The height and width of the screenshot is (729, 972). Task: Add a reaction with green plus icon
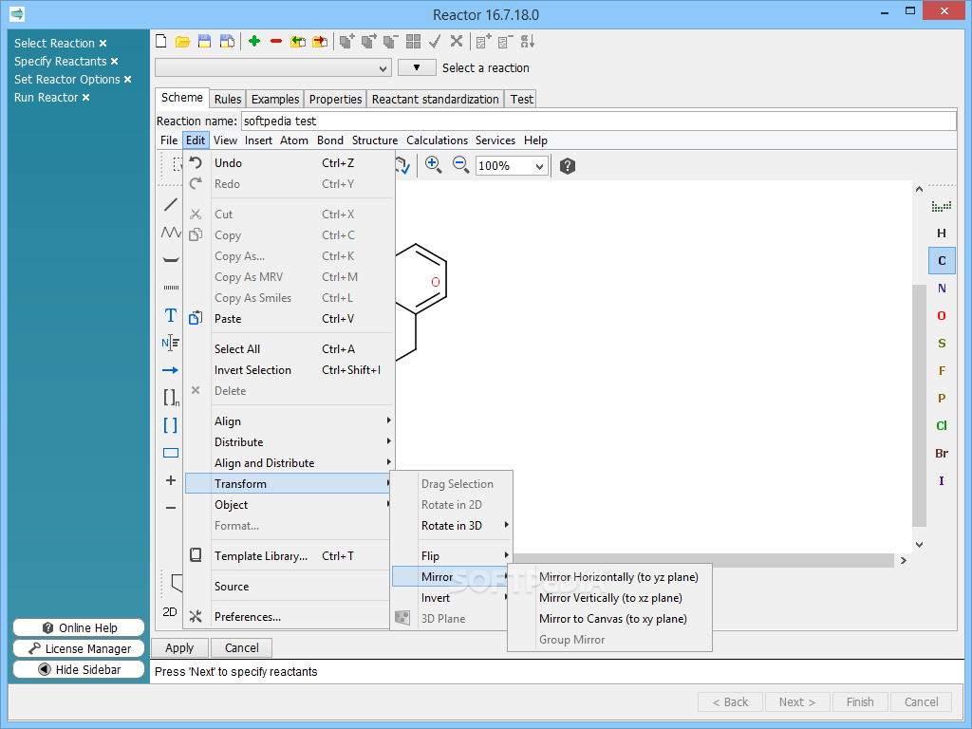[254, 42]
